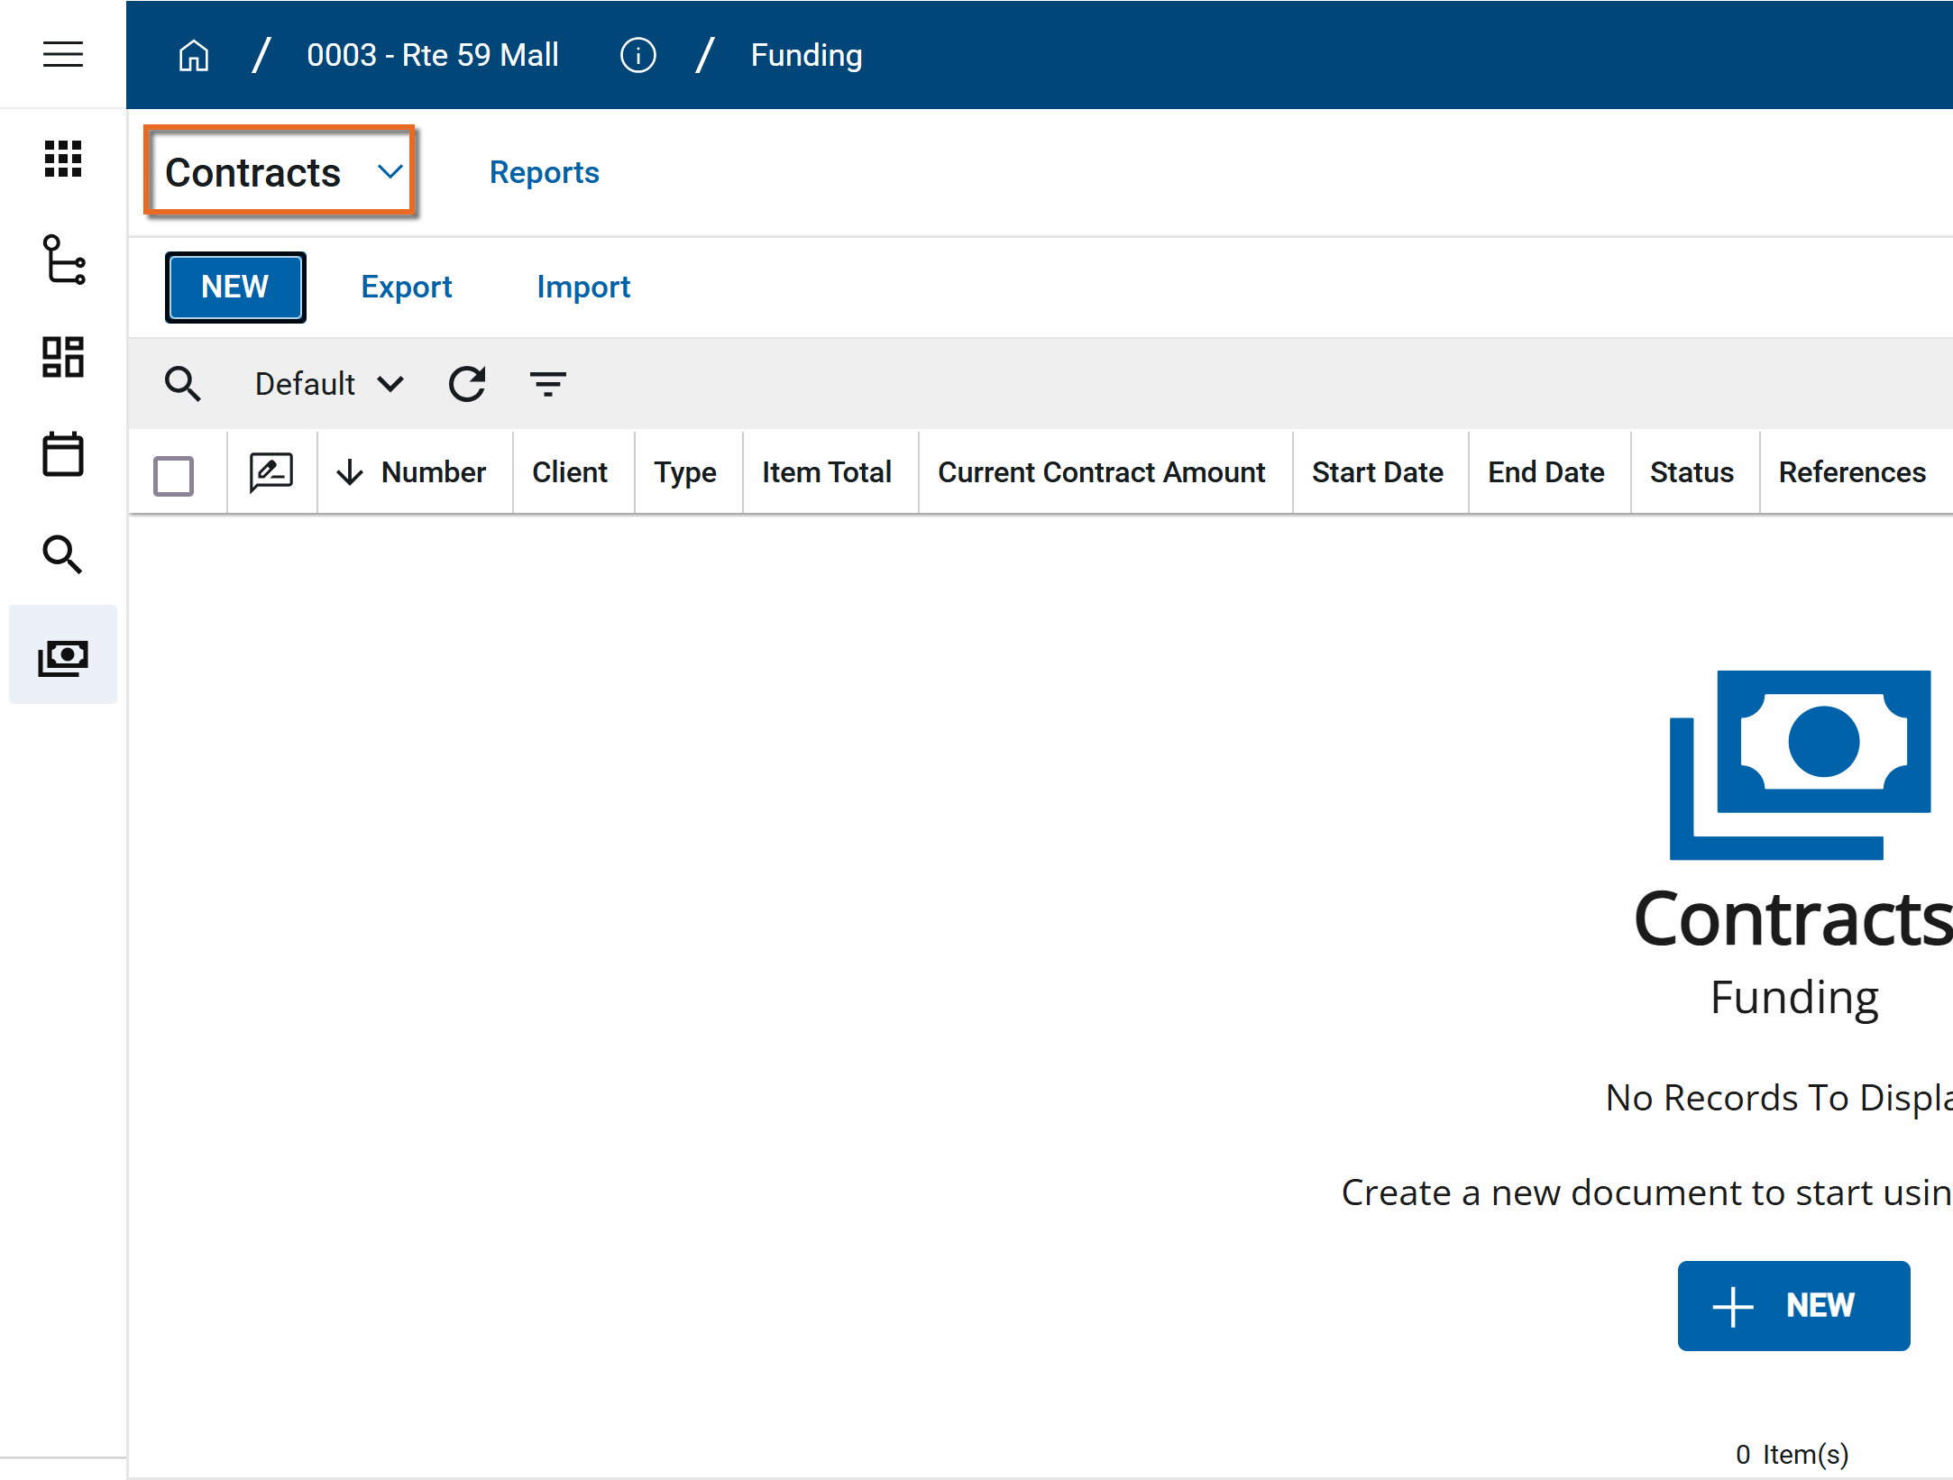Image resolution: width=1953 pixels, height=1480 pixels.
Task: Click the Export link
Action: click(407, 287)
